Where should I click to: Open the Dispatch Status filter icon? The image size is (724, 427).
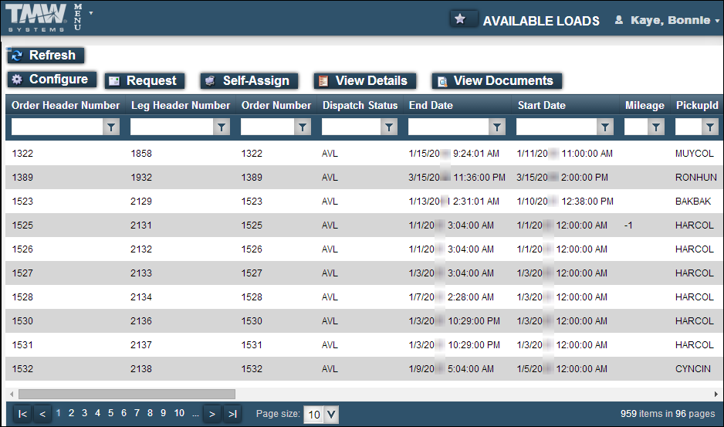tap(389, 127)
